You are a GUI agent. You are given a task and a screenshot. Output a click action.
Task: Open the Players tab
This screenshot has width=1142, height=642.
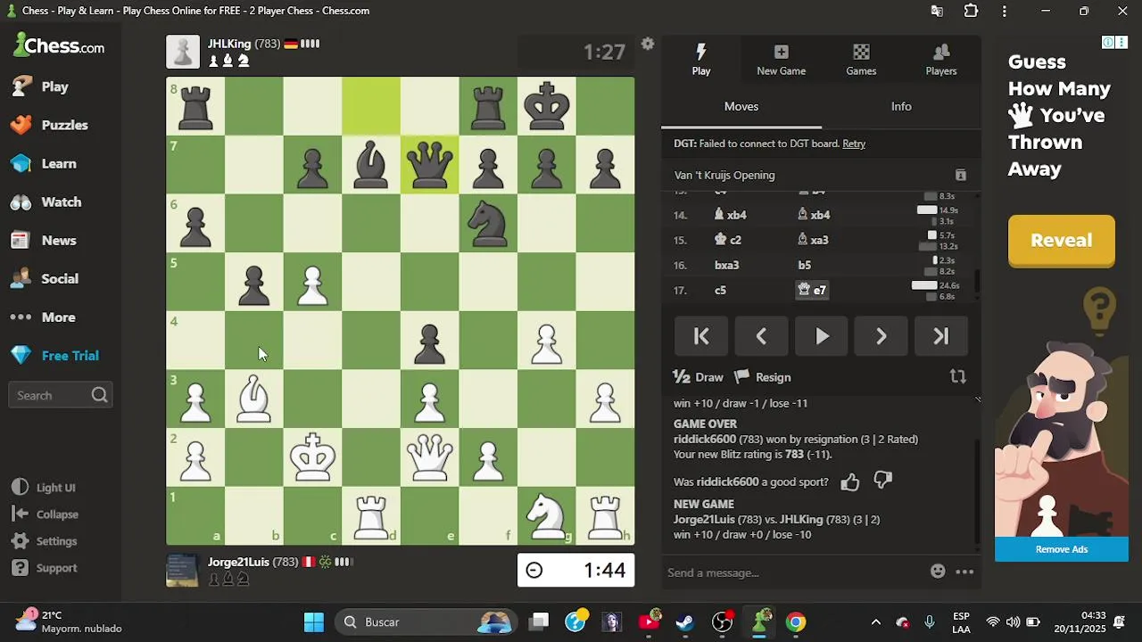pyautogui.click(x=940, y=60)
